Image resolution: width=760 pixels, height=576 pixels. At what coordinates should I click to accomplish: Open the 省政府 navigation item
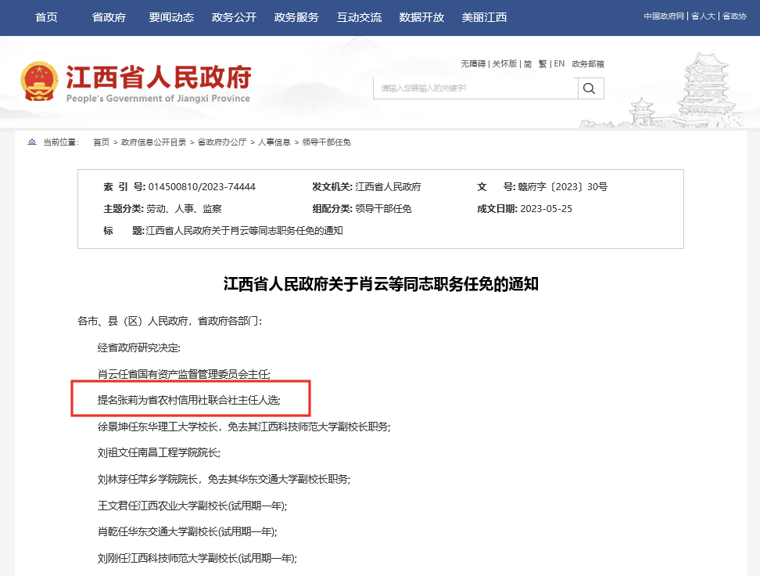(109, 17)
